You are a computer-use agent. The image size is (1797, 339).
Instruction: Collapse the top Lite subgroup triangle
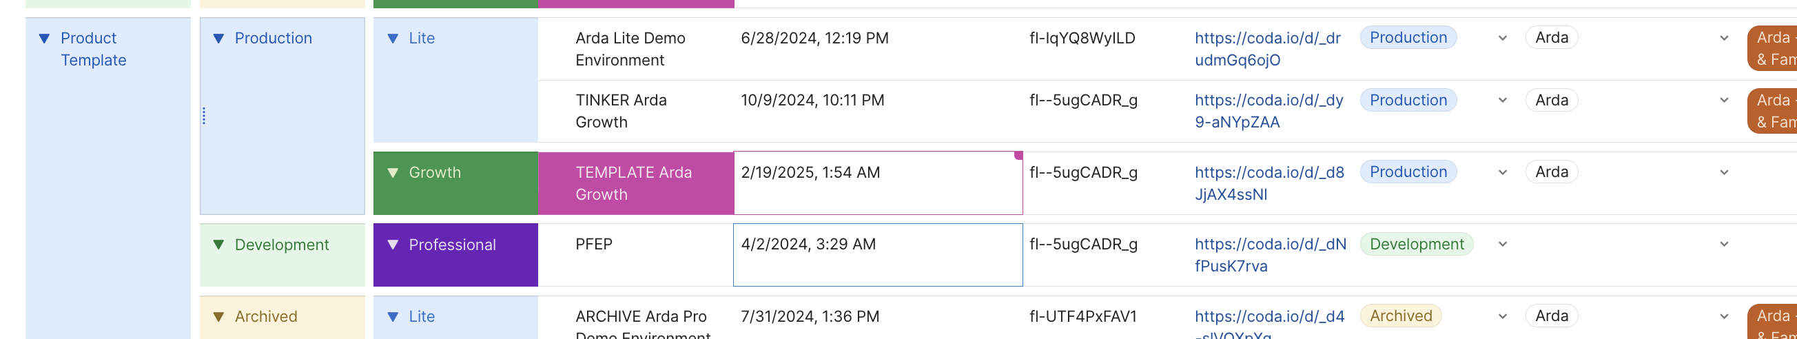[393, 39]
